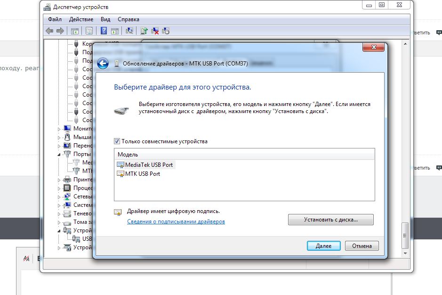Click the Device Manager vertical scrollbar thumb
This screenshot has height=295, width=442.
pyautogui.click(x=405, y=235)
